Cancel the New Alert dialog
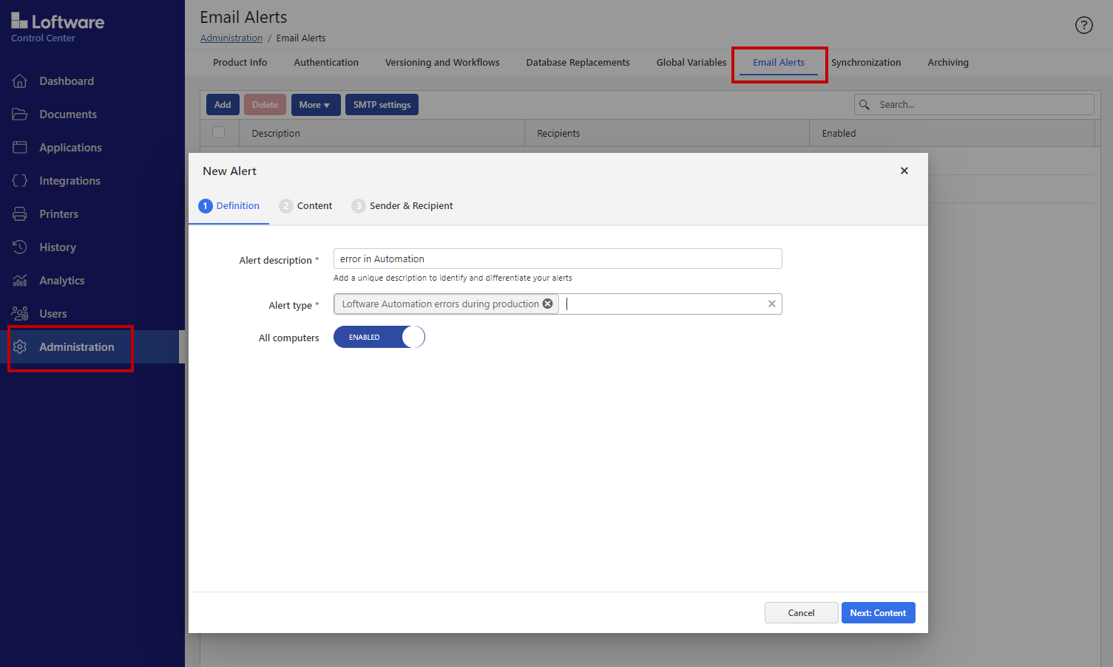 pos(801,613)
